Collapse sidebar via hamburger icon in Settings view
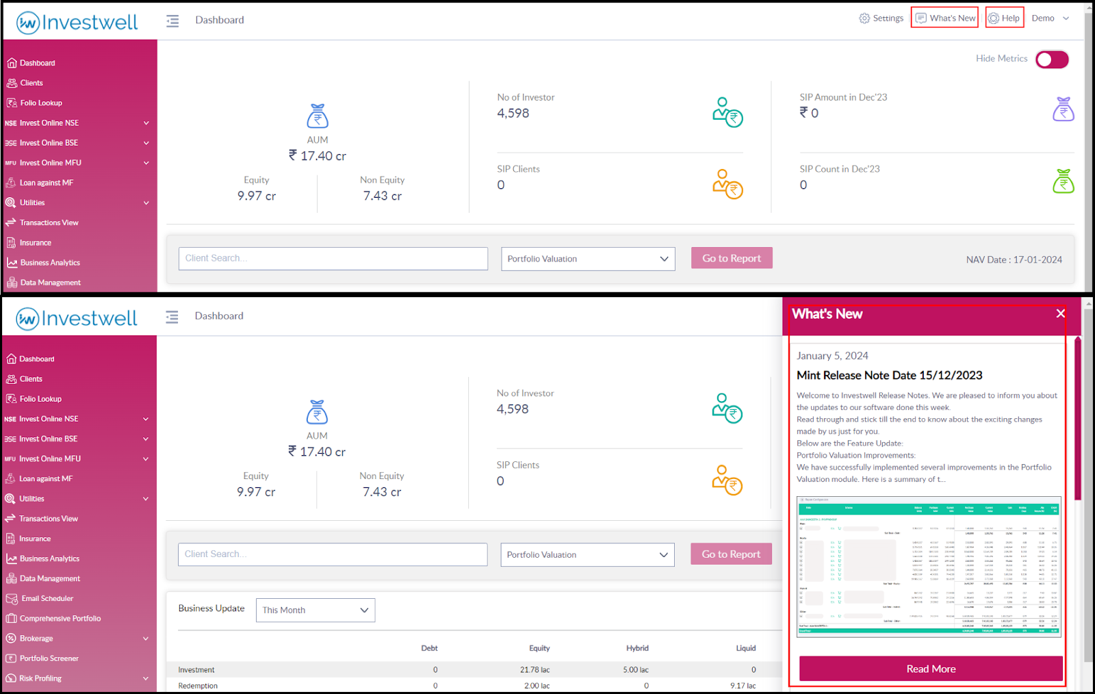Viewport: 1095px width, 694px height. [x=172, y=21]
